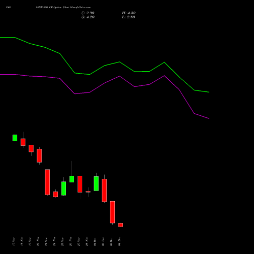
Task: Click the green upper indicator line
Action: tap(105, 66)
